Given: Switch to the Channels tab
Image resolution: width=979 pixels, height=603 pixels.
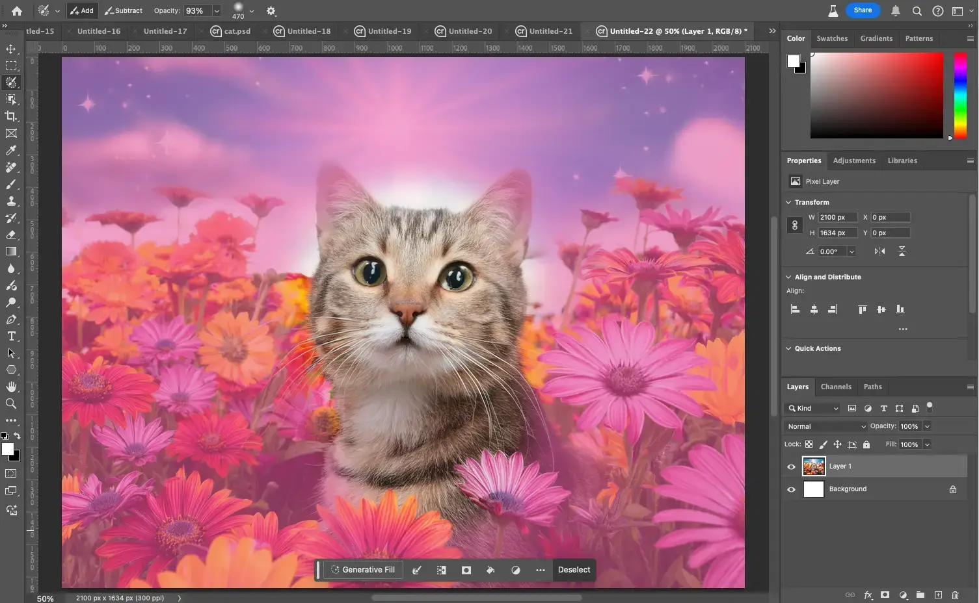Looking at the screenshot, I should pyautogui.click(x=836, y=387).
